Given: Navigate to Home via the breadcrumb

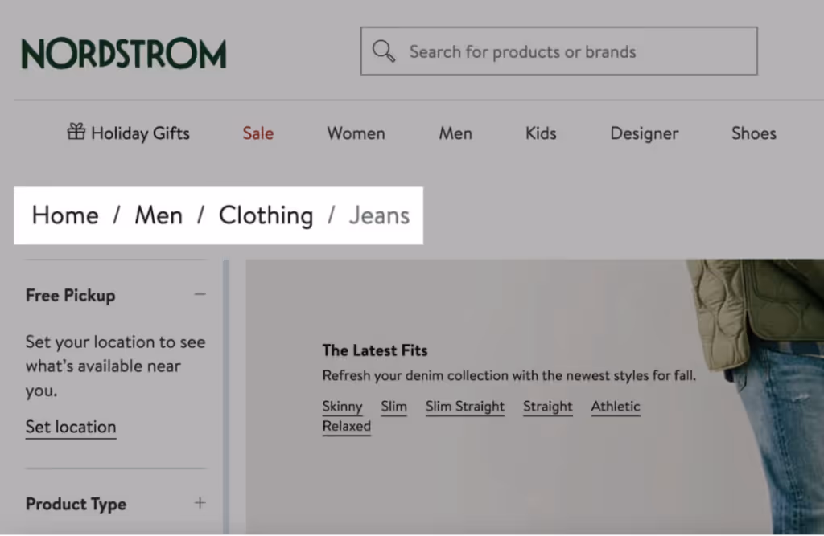Looking at the screenshot, I should [x=64, y=215].
